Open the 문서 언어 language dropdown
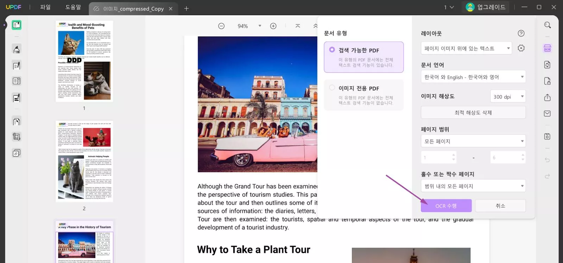The width and height of the screenshot is (563, 263). [x=473, y=77]
